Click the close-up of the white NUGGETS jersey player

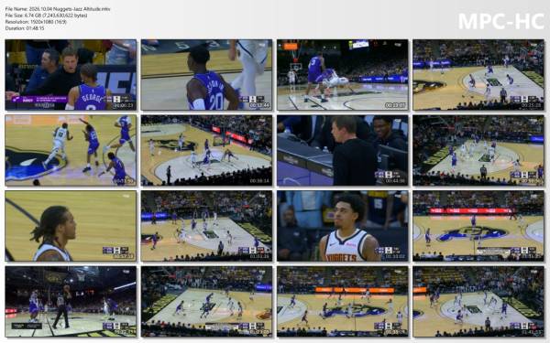click(x=343, y=226)
